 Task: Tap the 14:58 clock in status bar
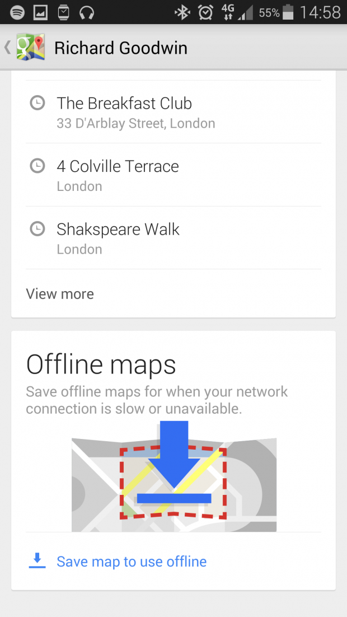pos(320,12)
